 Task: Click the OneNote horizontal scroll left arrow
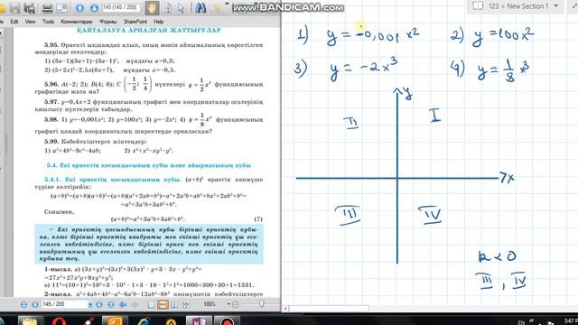coord(285,309)
